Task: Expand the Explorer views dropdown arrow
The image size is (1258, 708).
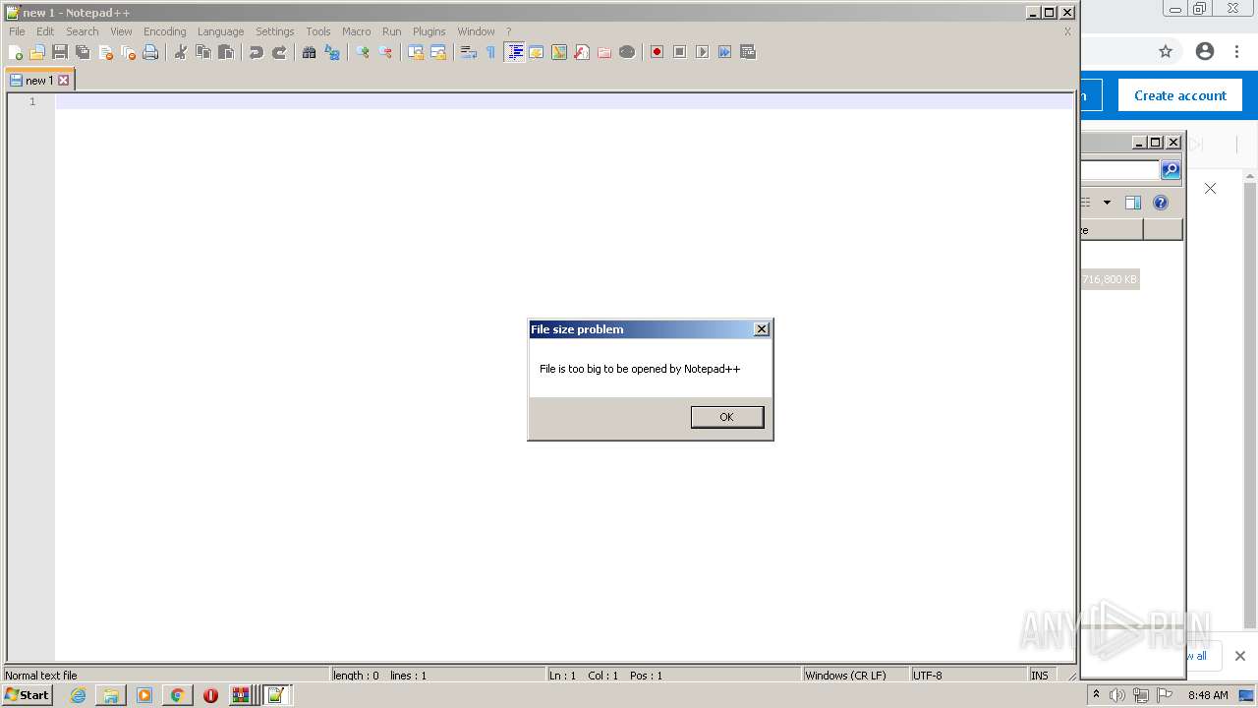Action: [1107, 203]
